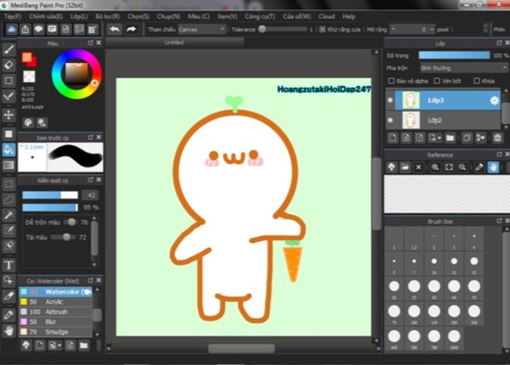Toggle the Khử răng cưa checkbox
The width and height of the screenshot is (510, 365).
tap(322, 29)
